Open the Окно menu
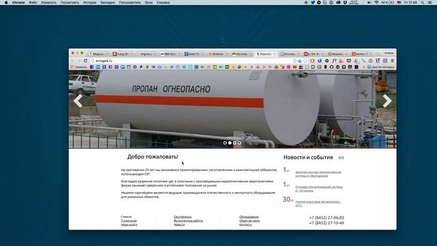 coord(149,3)
